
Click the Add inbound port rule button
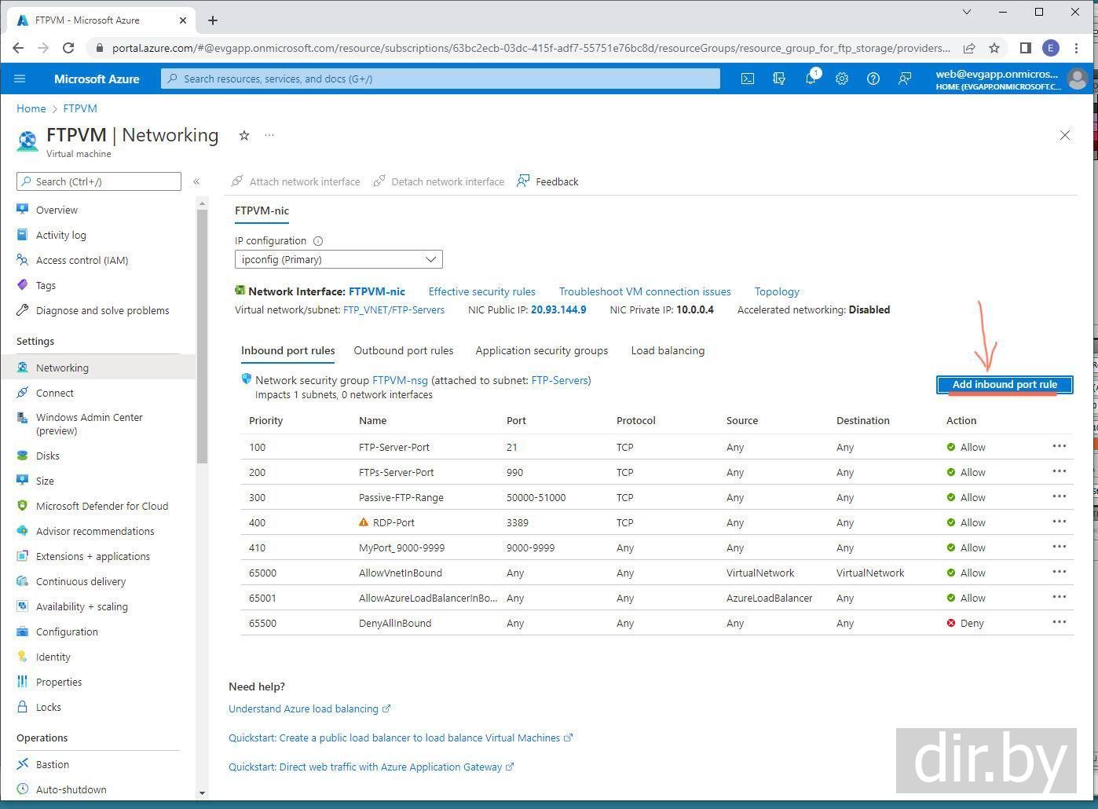click(x=1004, y=385)
